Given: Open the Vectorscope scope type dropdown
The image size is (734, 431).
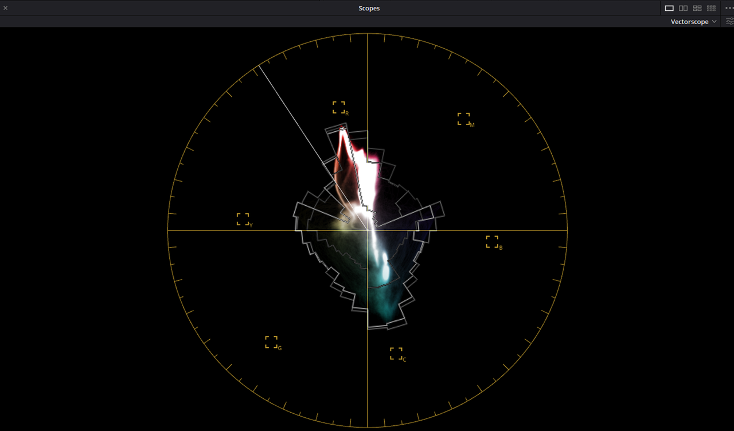Looking at the screenshot, I should pos(694,22).
